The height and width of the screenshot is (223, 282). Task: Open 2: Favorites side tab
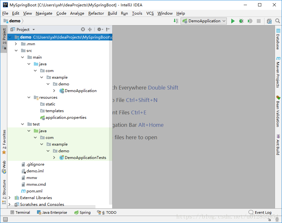[x=4, y=142]
